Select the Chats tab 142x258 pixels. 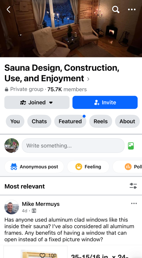tap(39, 121)
